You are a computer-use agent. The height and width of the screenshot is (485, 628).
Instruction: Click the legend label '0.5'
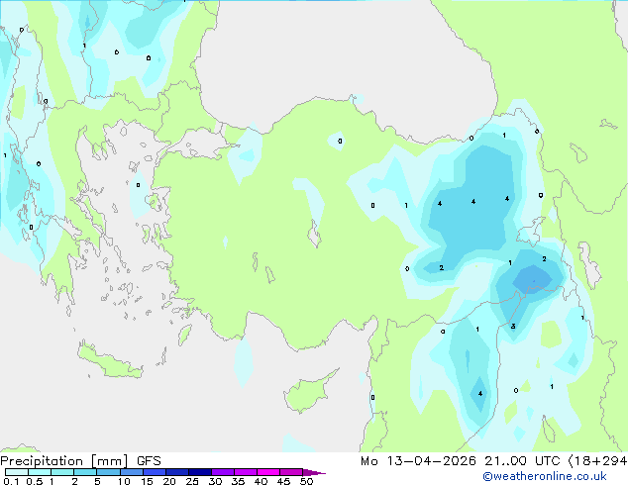35,481
